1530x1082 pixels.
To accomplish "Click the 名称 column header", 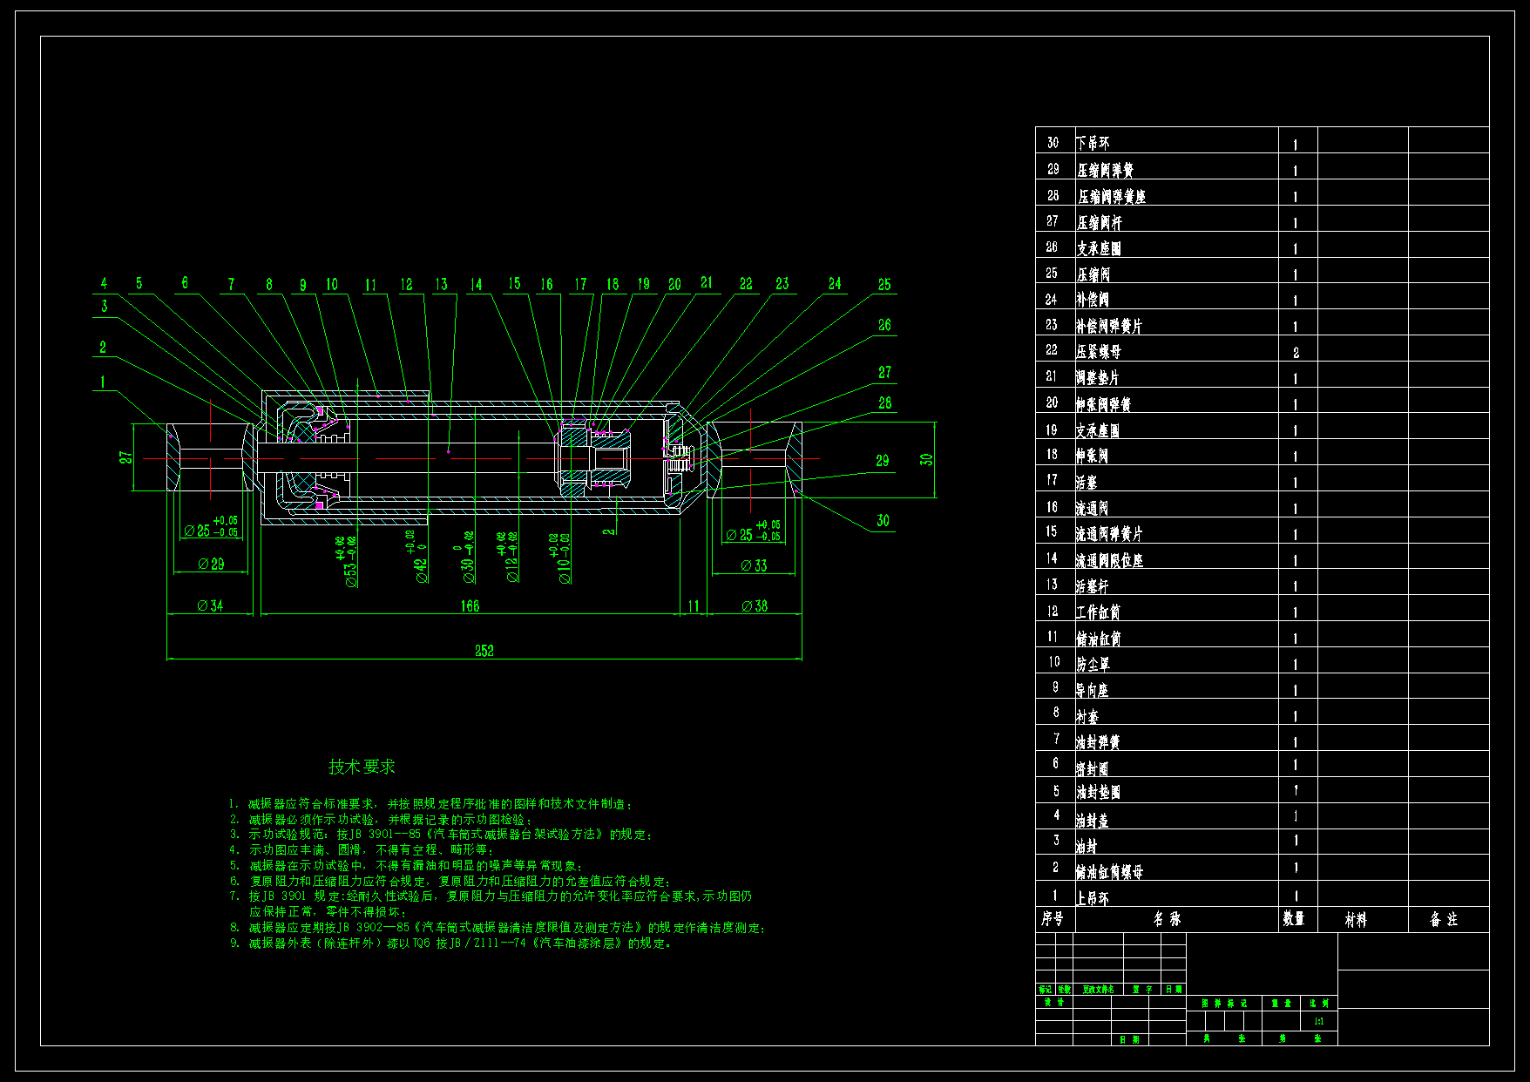I will tap(1168, 919).
